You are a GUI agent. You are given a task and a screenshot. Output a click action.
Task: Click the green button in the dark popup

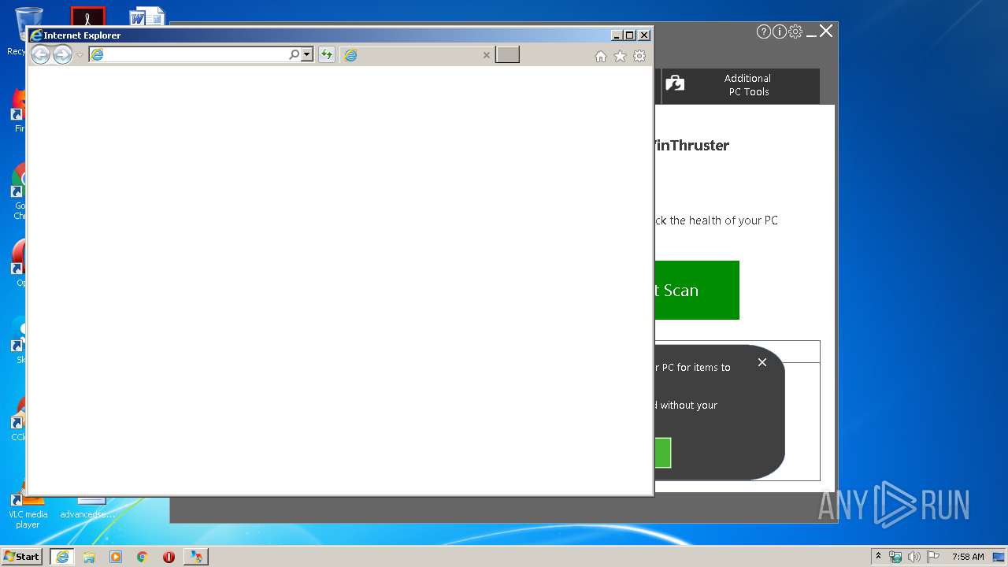[x=662, y=453]
